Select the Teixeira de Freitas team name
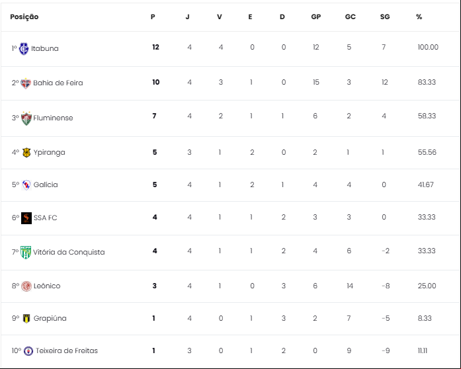Viewport: 461px width, 369px height. (67, 350)
